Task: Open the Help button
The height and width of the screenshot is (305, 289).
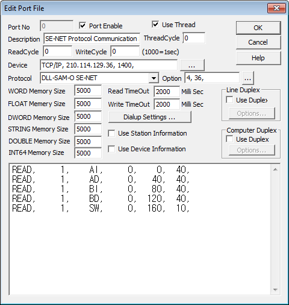Action: 258,58
